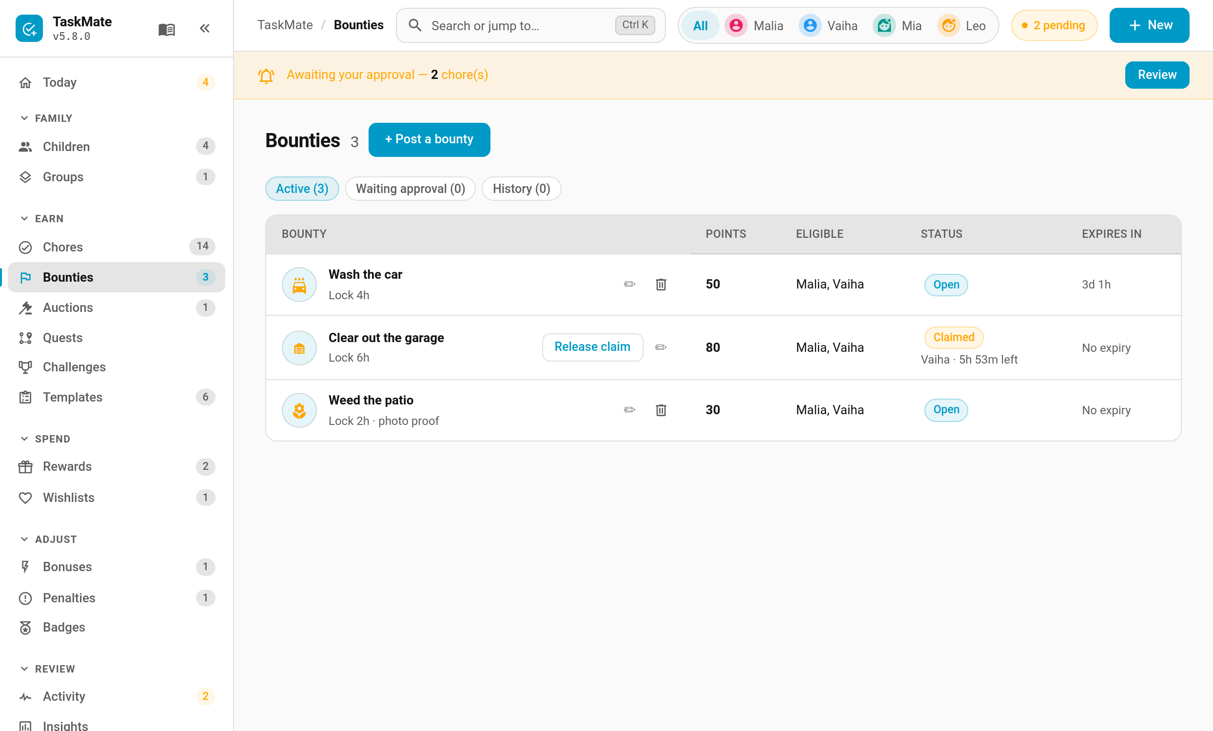This screenshot has width=1213, height=731.
Task: Focus the Search or jump to field
Action: 530,25
